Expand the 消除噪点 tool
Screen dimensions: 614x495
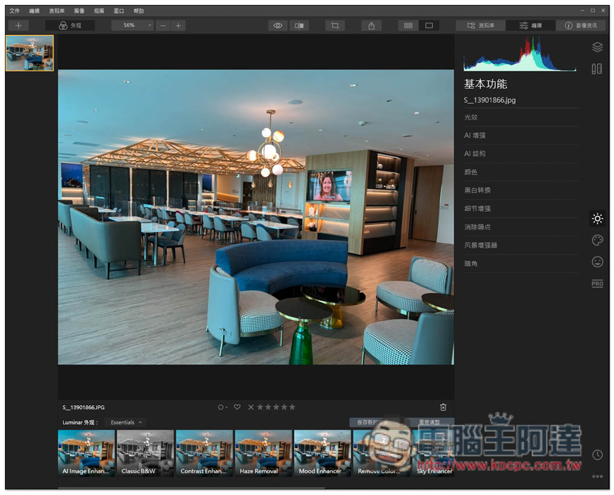(x=521, y=227)
